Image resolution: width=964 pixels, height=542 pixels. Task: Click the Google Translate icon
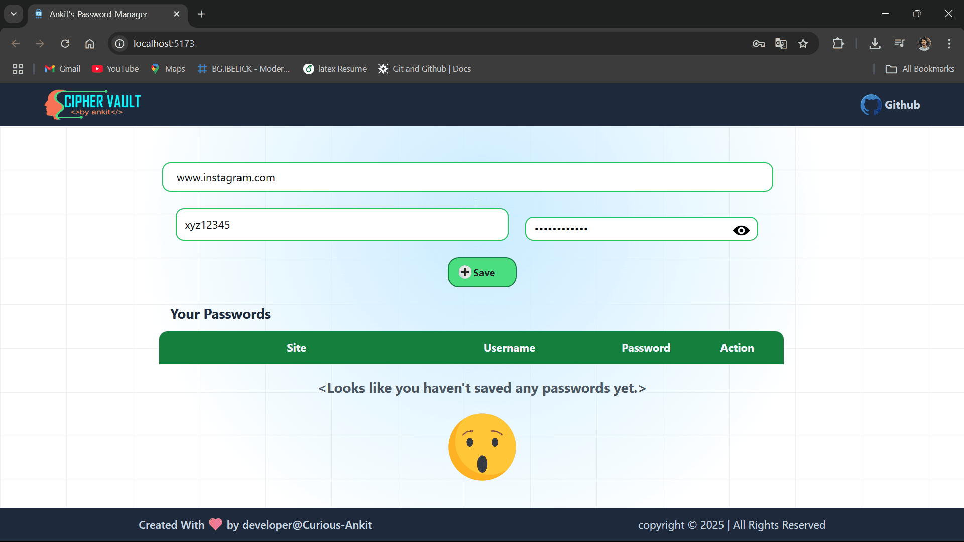pos(781,44)
